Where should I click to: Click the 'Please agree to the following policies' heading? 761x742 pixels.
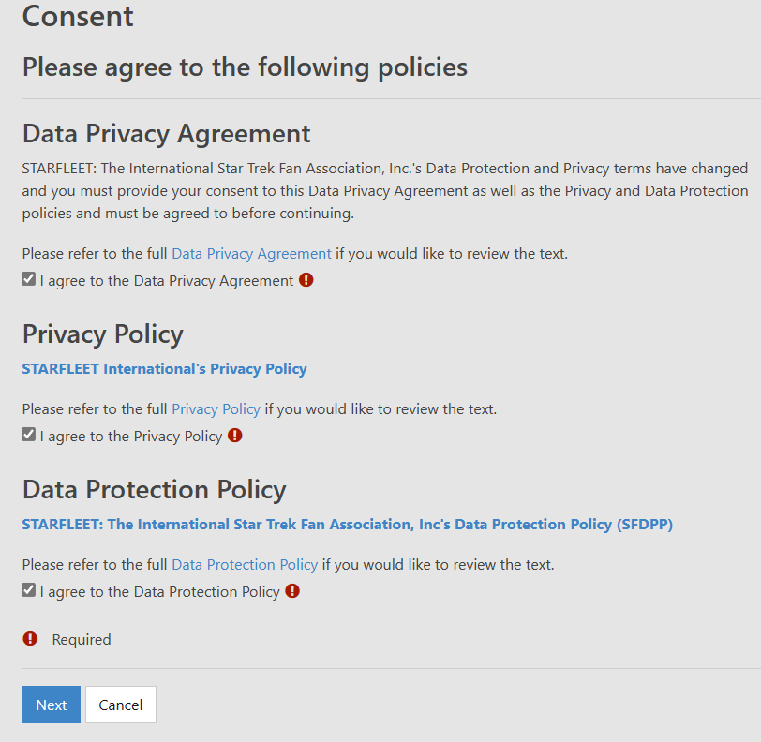pyautogui.click(x=246, y=67)
